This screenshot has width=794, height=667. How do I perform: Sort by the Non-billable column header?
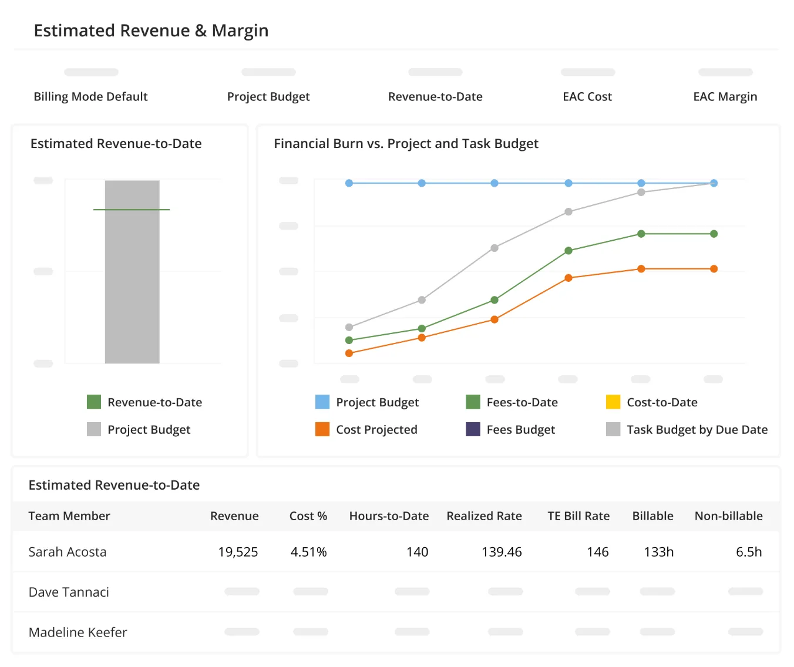(x=729, y=516)
